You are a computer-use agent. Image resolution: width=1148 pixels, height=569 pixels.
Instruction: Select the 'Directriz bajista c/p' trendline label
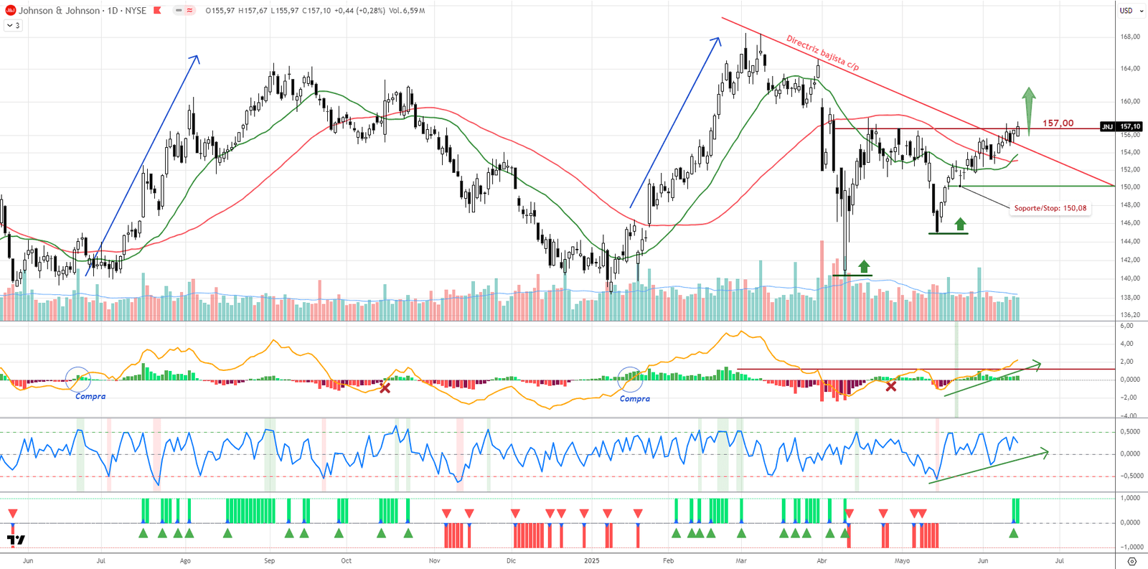tap(822, 52)
